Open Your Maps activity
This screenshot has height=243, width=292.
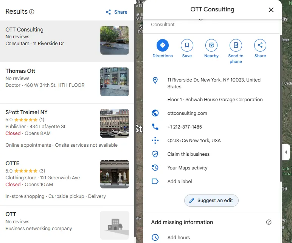pyautogui.click(x=187, y=168)
